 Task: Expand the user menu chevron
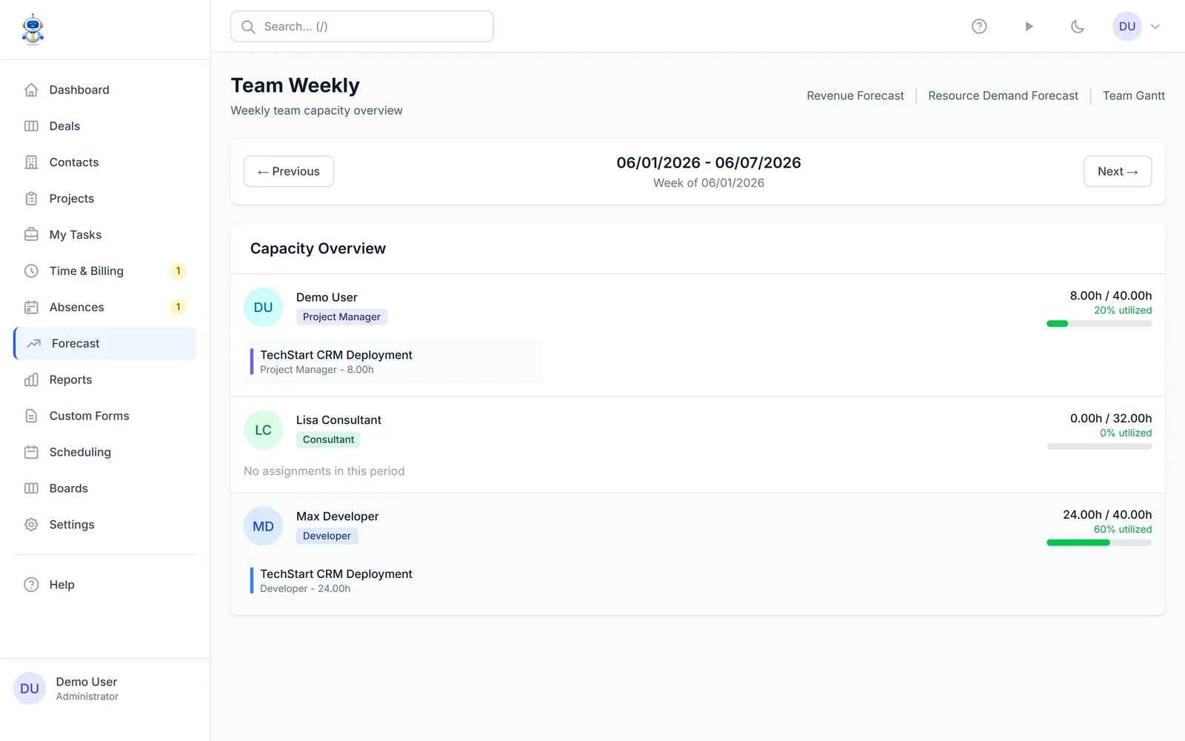[1155, 27]
